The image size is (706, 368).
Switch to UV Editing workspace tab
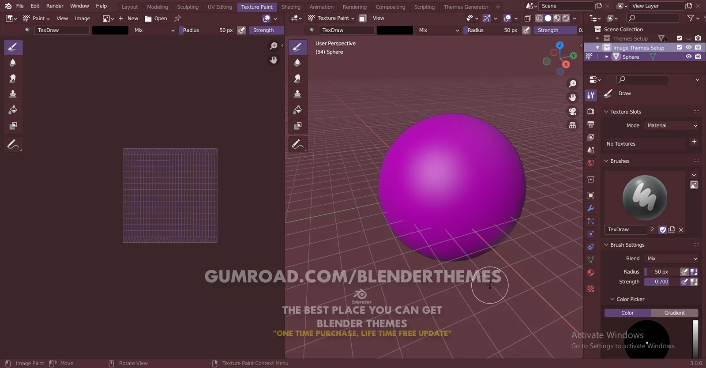click(220, 7)
